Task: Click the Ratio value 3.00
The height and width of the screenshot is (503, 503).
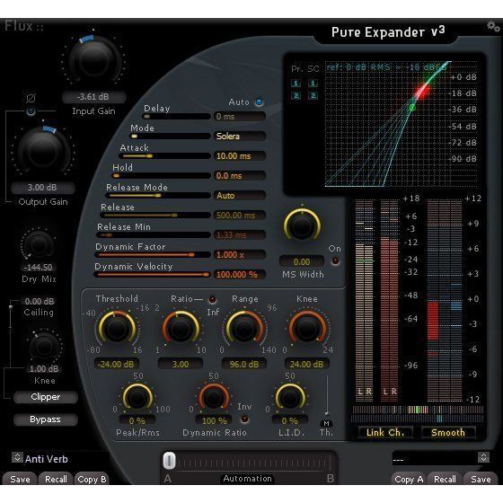Action: click(x=181, y=364)
